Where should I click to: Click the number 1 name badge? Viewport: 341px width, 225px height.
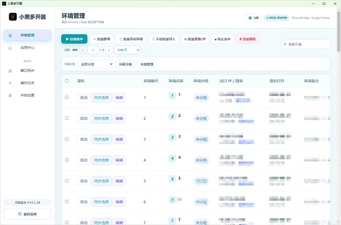tap(172, 96)
